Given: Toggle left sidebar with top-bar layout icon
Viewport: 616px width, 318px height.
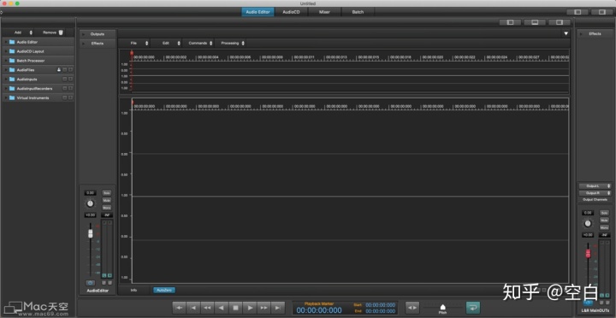Looking at the screenshot, I should click(577, 12).
